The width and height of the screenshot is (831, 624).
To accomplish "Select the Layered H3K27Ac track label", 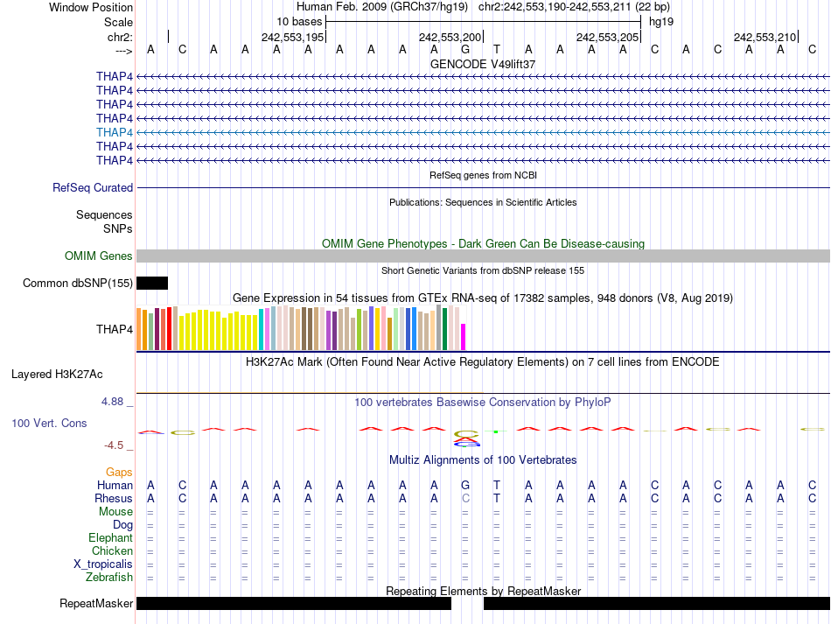I will (x=57, y=374).
